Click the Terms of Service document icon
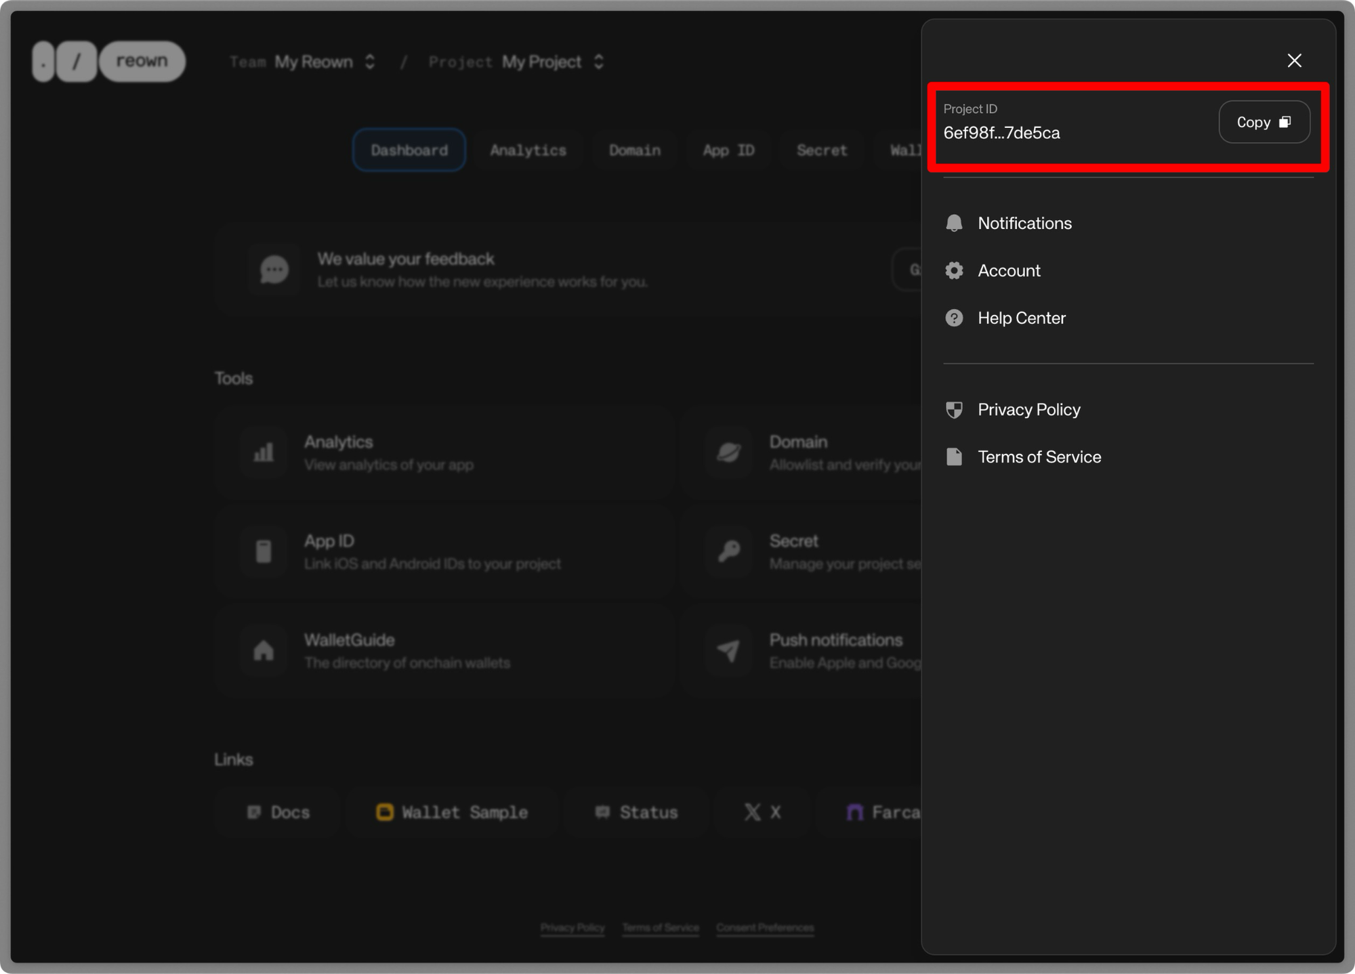The height and width of the screenshot is (974, 1355). click(x=954, y=457)
